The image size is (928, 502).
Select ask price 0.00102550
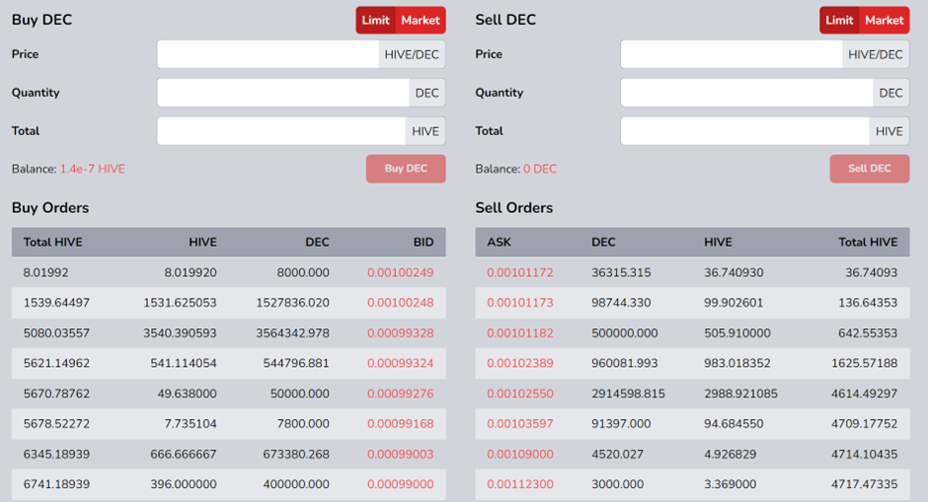[x=520, y=394]
